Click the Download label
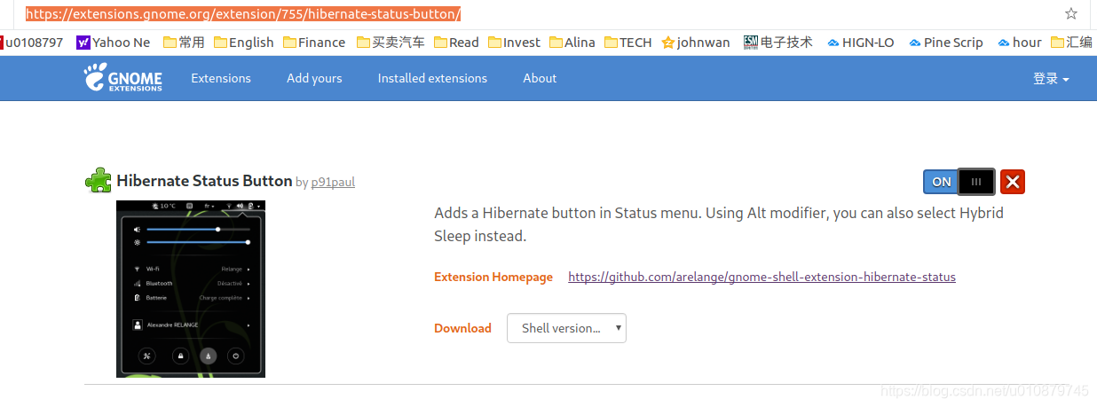 pos(462,328)
